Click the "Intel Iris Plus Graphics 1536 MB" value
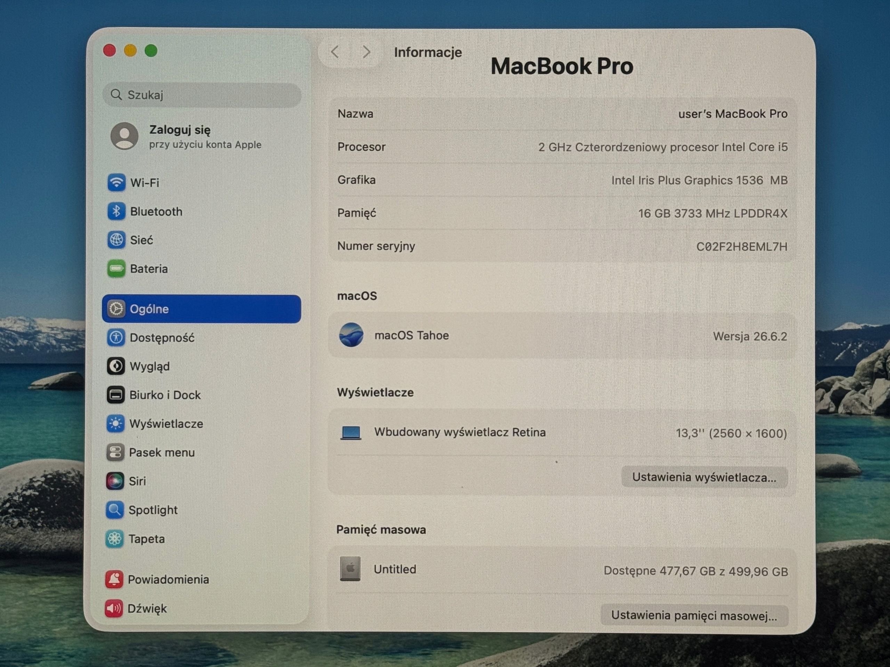The height and width of the screenshot is (667, 890). point(699,180)
